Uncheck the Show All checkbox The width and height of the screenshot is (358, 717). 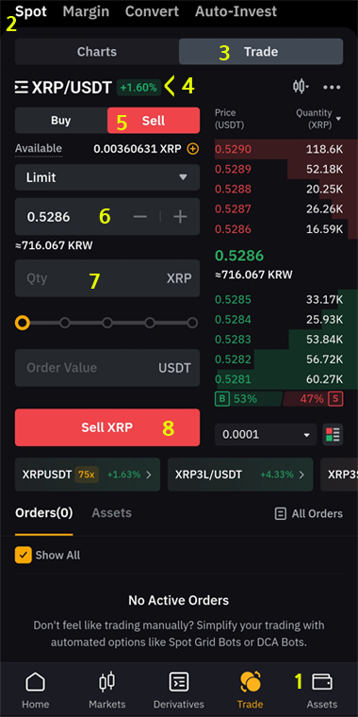(x=24, y=555)
